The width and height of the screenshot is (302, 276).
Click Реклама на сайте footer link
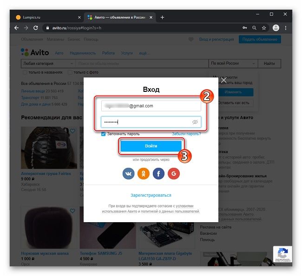[x=216, y=227]
